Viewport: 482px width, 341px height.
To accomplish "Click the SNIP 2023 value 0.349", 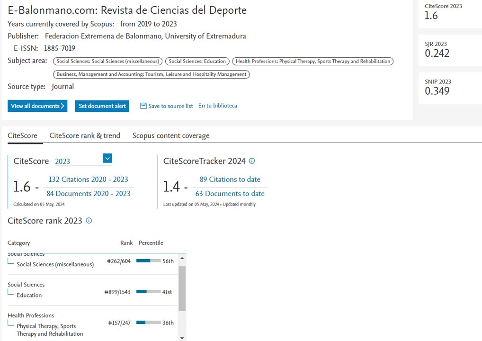I will coord(437,91).
